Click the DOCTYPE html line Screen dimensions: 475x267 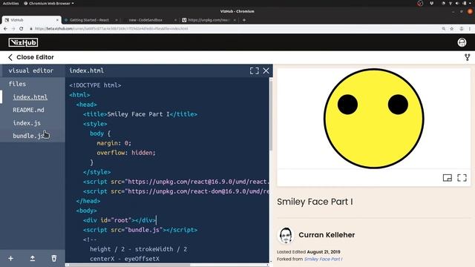click(95, 85)
